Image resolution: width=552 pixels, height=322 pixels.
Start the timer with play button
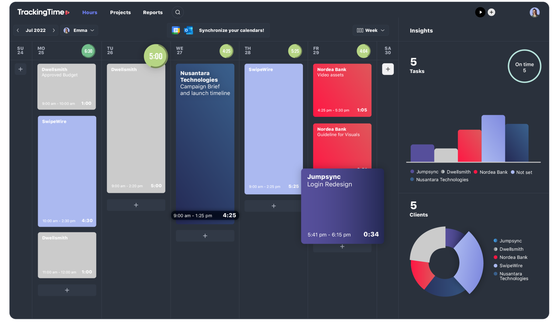pos(480,12)
